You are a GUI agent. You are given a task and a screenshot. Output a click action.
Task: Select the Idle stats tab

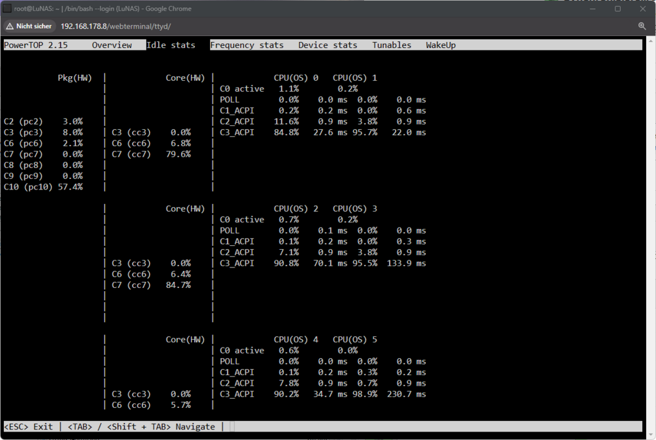coord(171,45)
